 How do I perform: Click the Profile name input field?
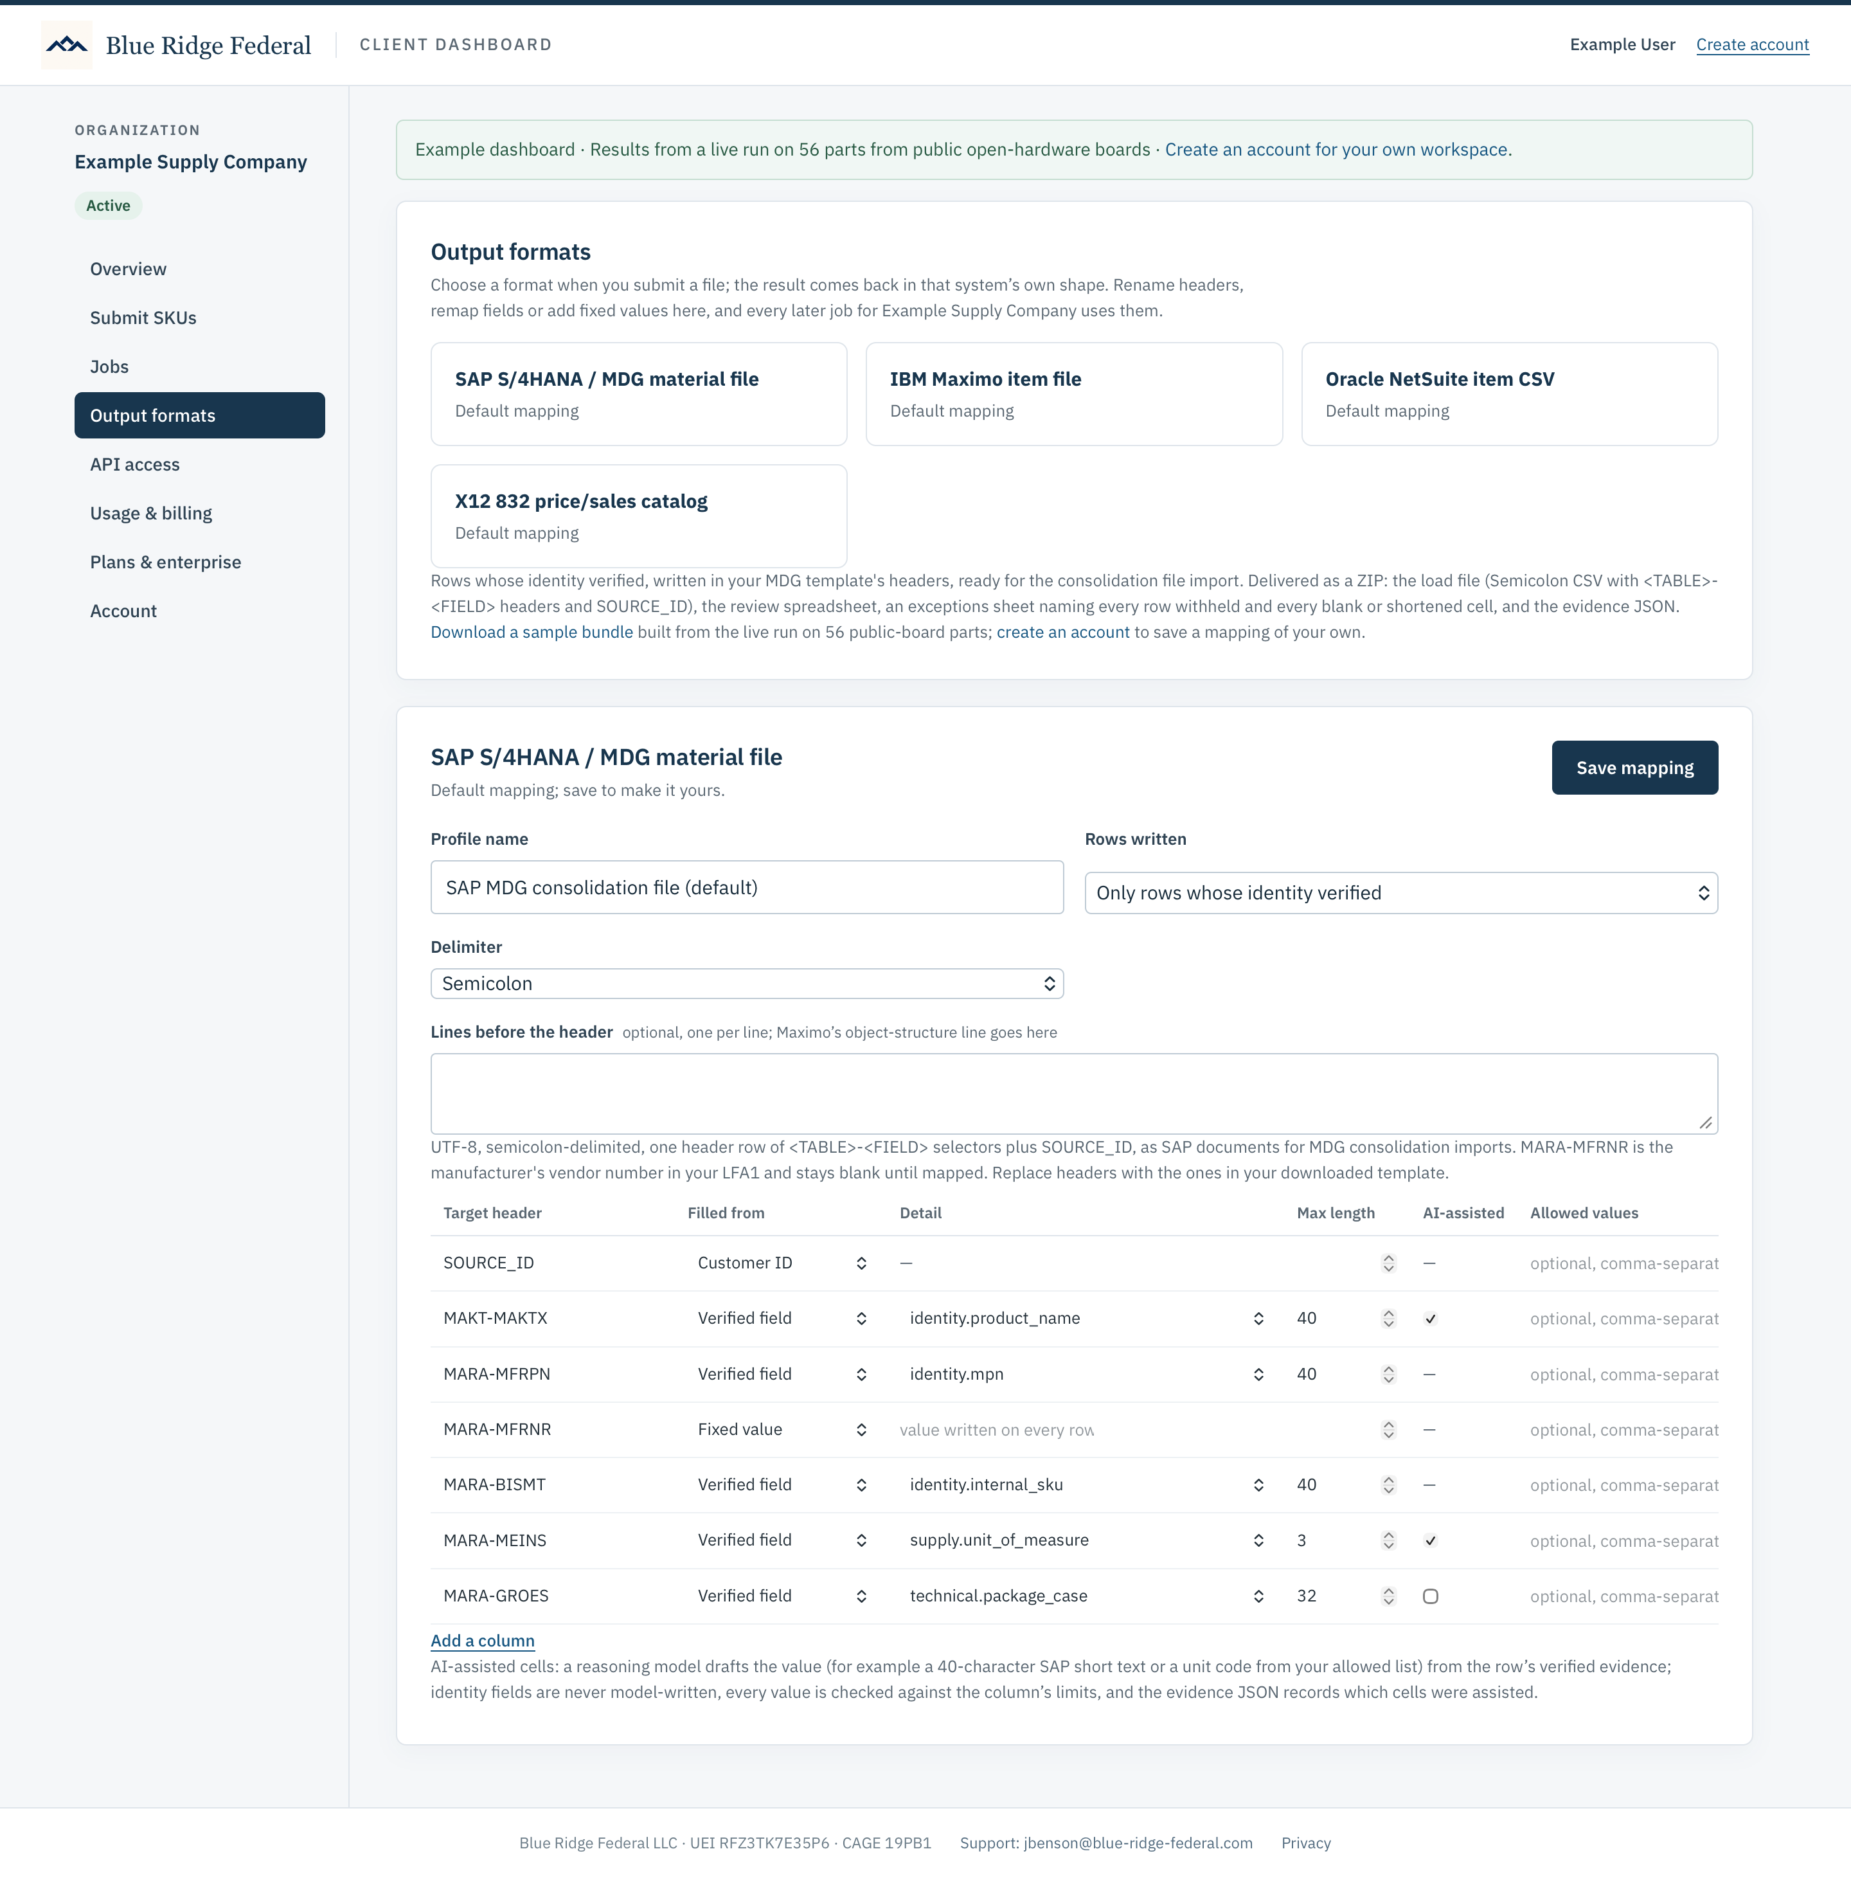point(747,887)
